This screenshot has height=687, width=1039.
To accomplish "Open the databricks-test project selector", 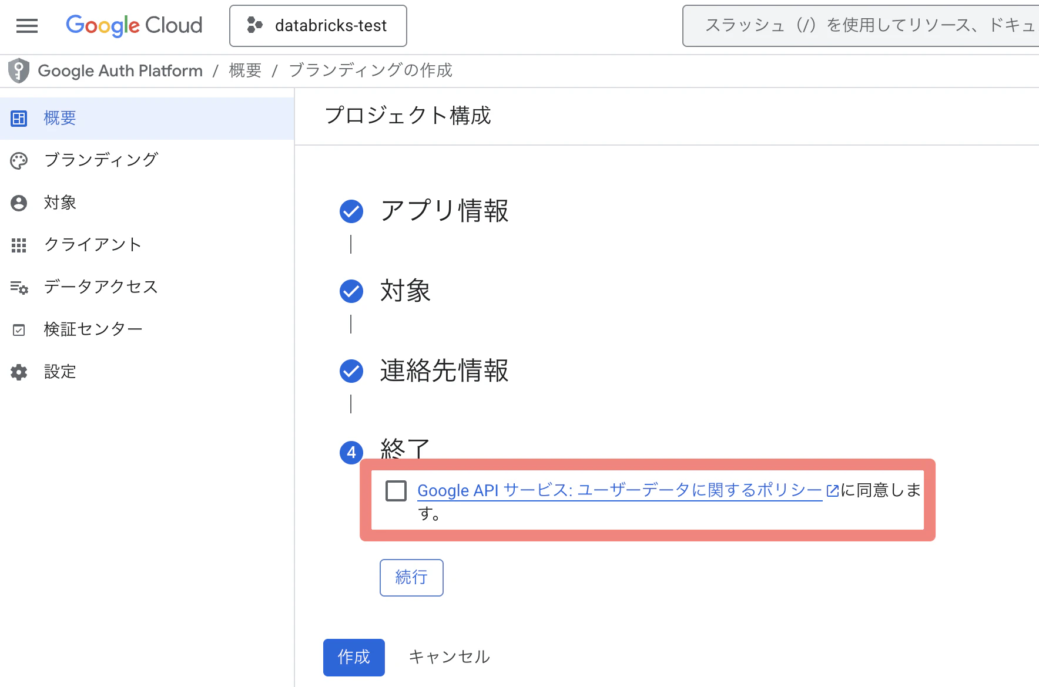I will tap(318, 26).
